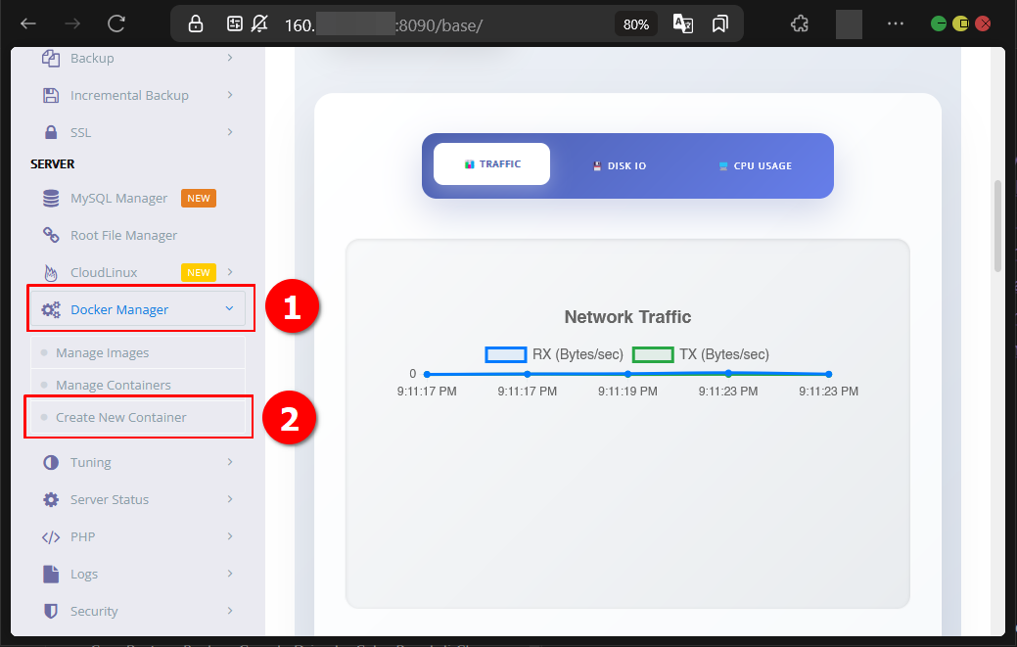Screen dimensions: 1017x647
Task: Expand the PHP menu chevron
Action: point(230,535)
